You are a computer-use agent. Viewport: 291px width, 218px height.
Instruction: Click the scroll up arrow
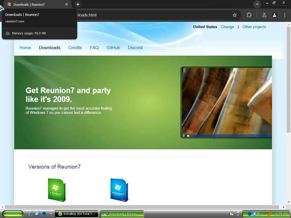288,24
